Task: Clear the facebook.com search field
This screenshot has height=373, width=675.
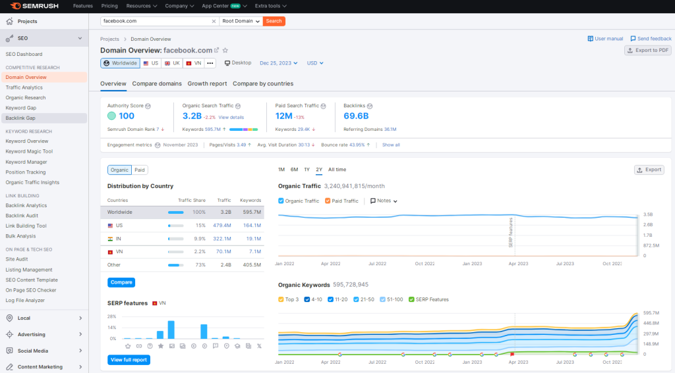Action: click(x=214, y=21)
